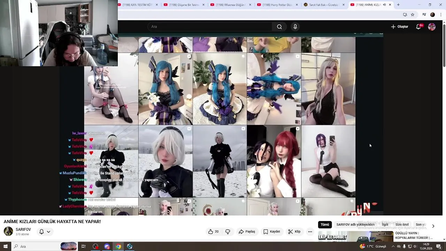446x251 pixels.
Task: Click the Oluştur create button
Action: (x=400, y=27)
